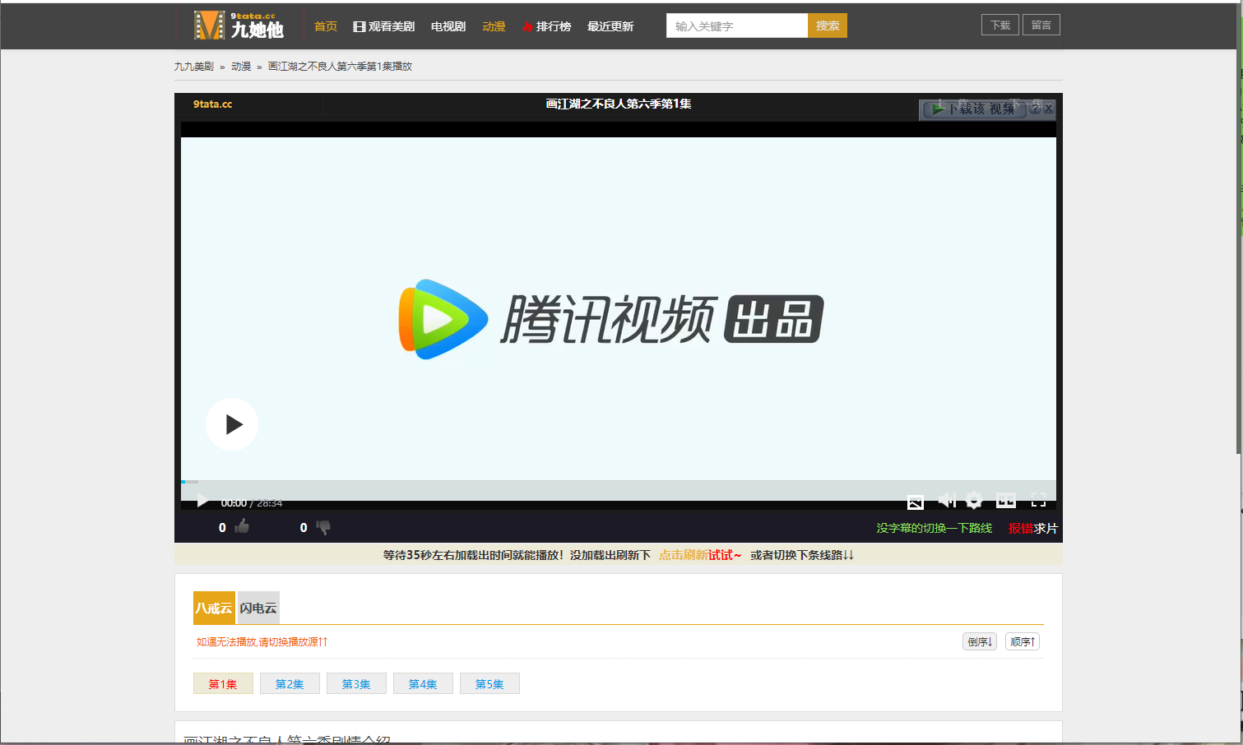Select episode 第2集
Image resolution: width=1243 pixels, height=745 pixels.
pyautogui.click(x=290, y=683)
